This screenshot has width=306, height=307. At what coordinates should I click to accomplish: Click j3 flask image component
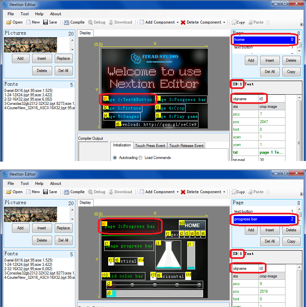pos(168,255)
